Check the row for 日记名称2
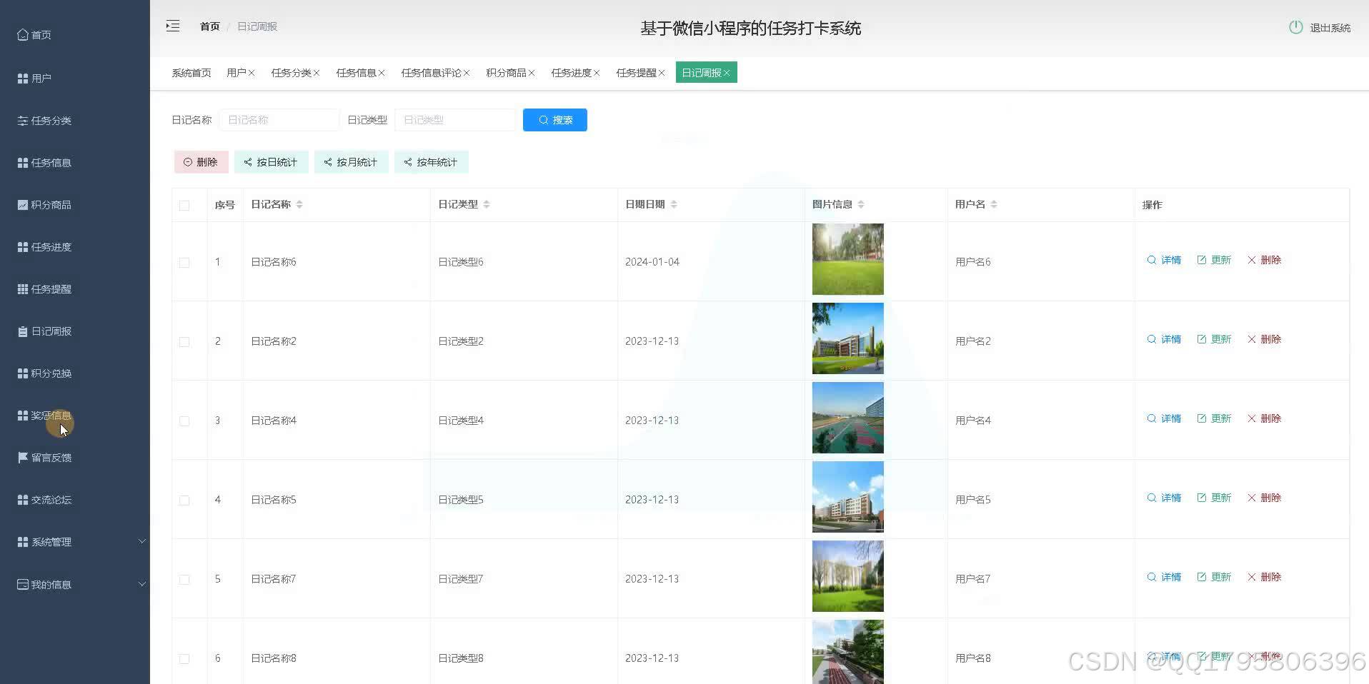Viewport: 1369px width, 684px height. click(x=184, y=342)
